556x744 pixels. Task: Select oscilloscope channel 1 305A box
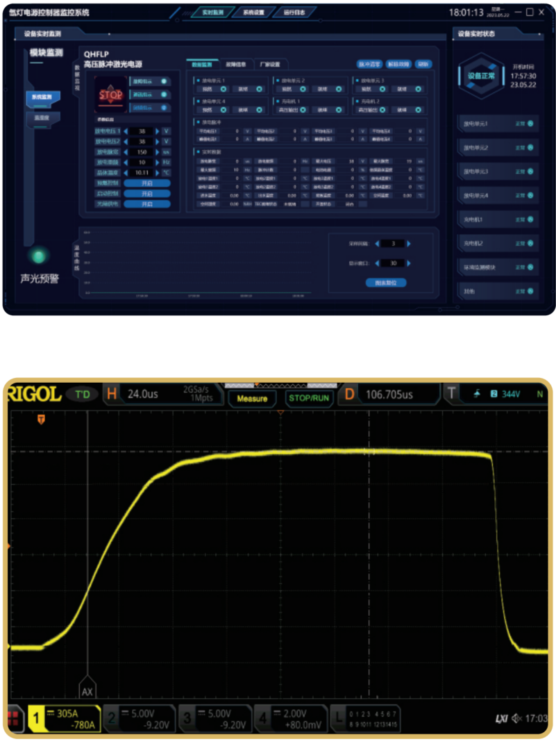click(x=65, y=719)
